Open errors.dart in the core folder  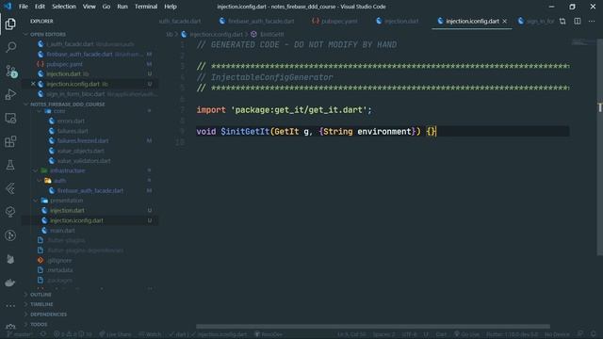71,121
